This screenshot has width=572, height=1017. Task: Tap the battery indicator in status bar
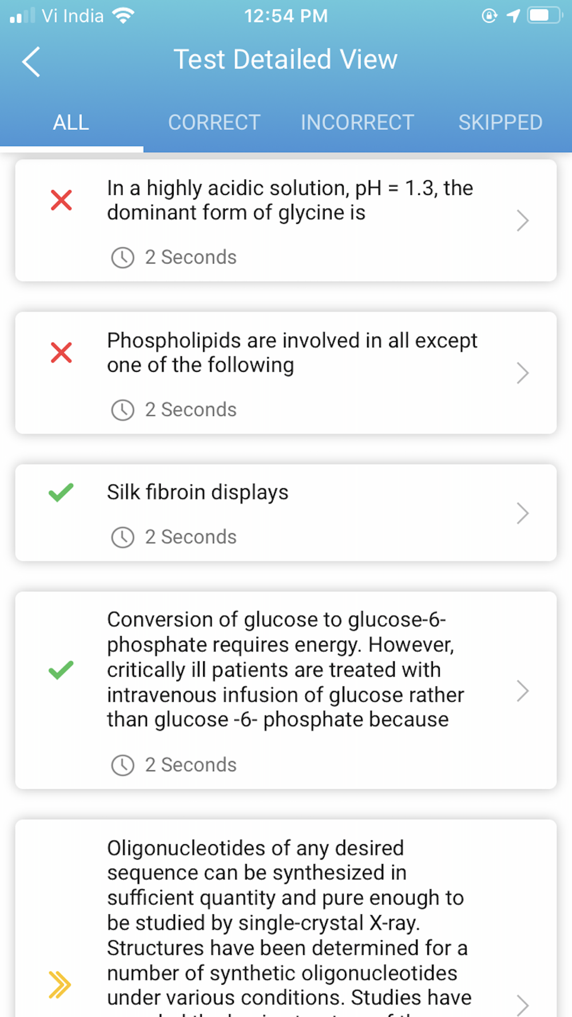click(x=544, y=15)
